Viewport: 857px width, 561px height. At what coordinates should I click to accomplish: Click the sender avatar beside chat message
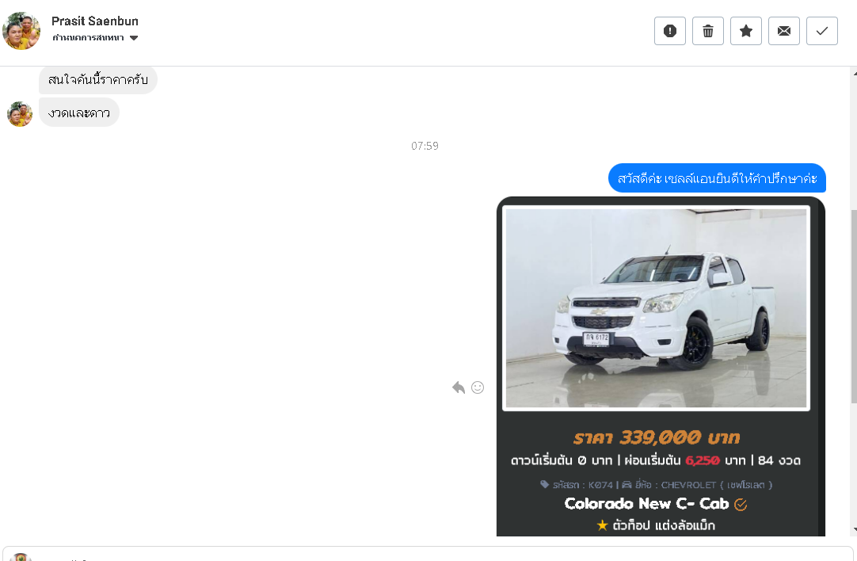click(x=20, y=114)
